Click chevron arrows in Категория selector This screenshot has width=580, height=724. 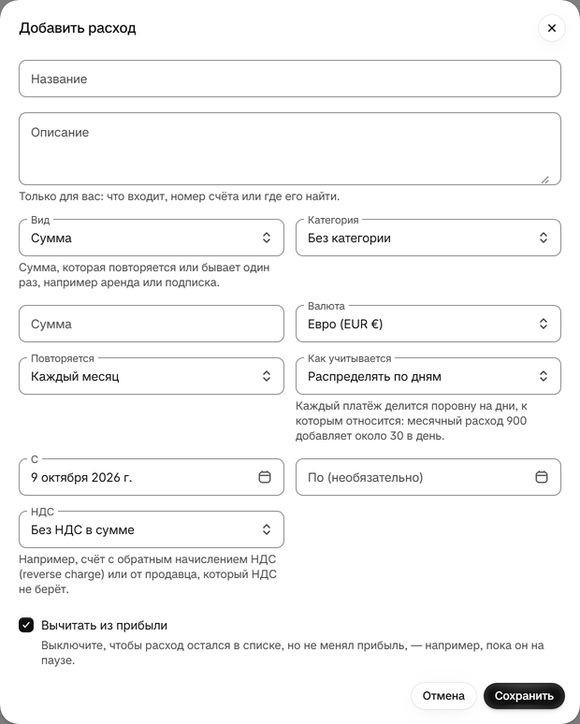point(544,238)
